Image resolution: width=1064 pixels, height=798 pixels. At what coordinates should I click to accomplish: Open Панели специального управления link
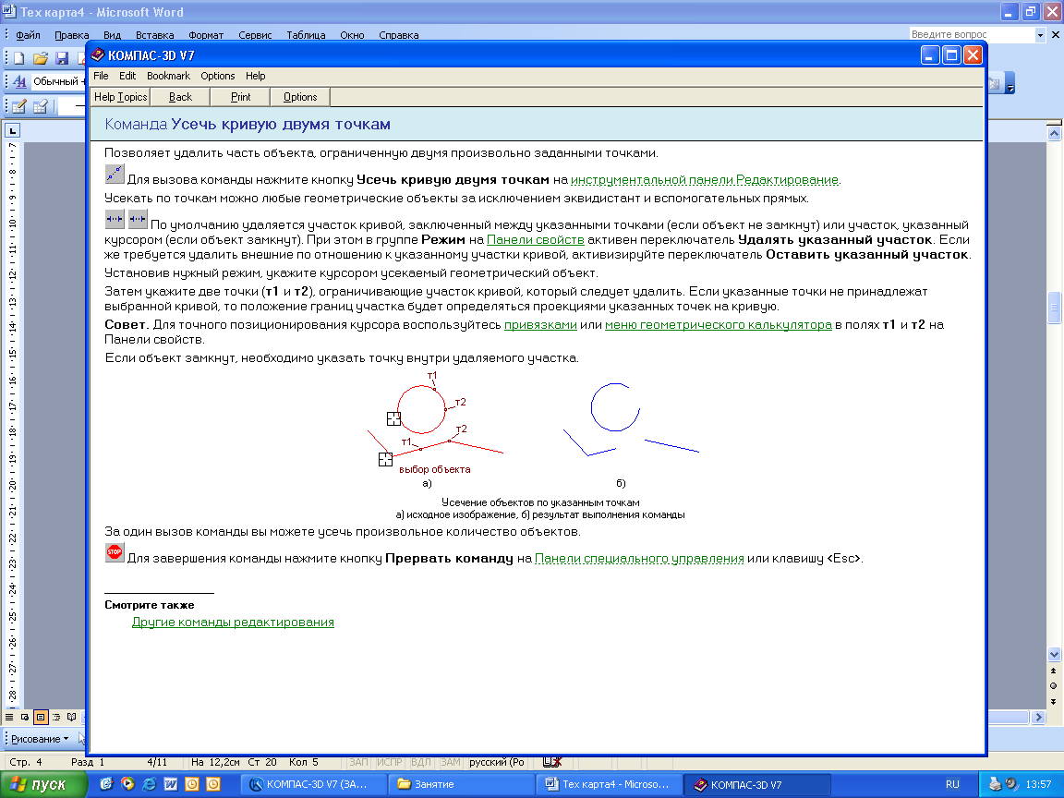point(639,559)
